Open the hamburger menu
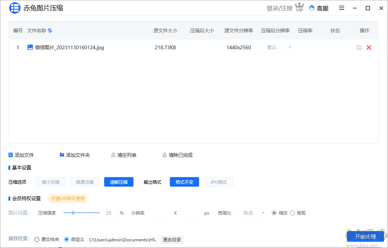This screenshot has height=248, width=388. coord(341,8)
